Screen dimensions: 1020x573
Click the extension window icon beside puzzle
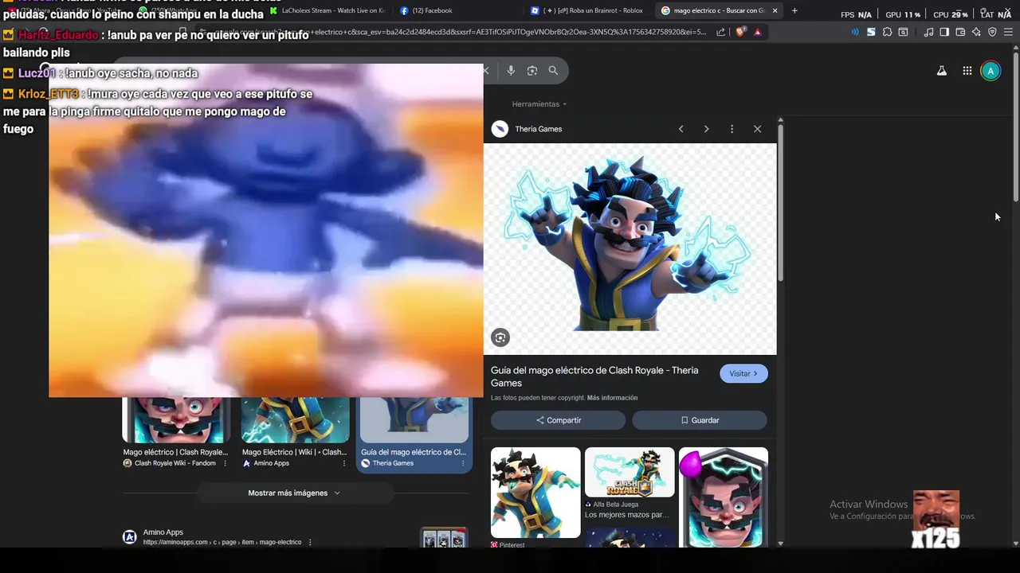(x=903, y=32)
